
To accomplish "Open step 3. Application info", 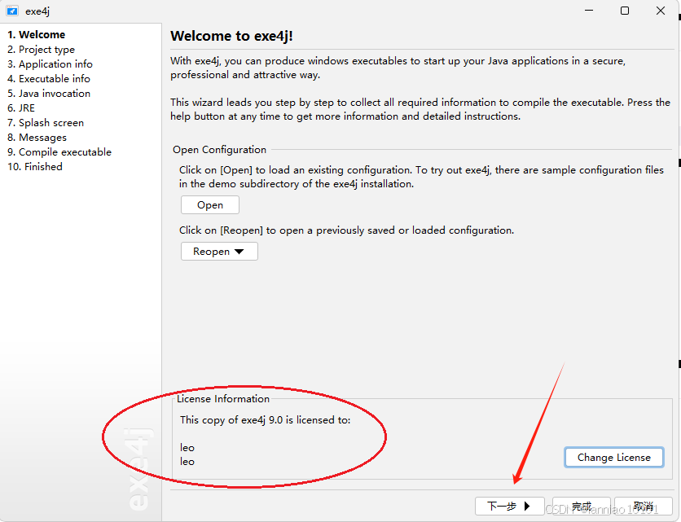I will pos(50,64).
